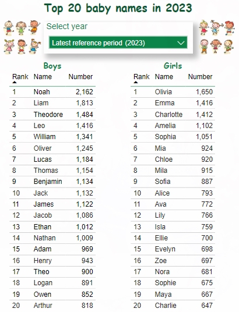Click the Boys Rank sort arrow
This screenshot has height=312, width=239.
[15, 82]
